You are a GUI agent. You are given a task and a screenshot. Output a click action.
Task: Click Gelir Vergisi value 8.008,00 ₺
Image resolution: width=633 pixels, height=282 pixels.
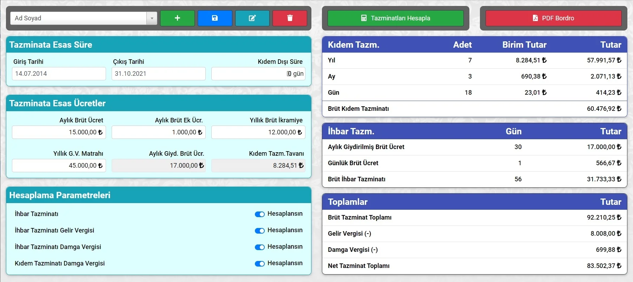point(606,234)
